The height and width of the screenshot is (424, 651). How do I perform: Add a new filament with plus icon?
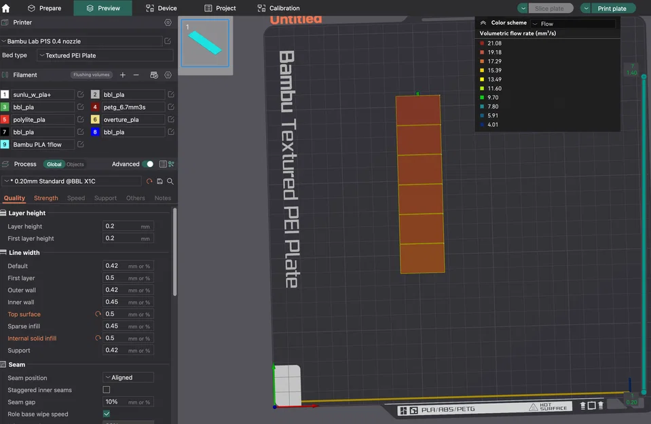point(122,75)
